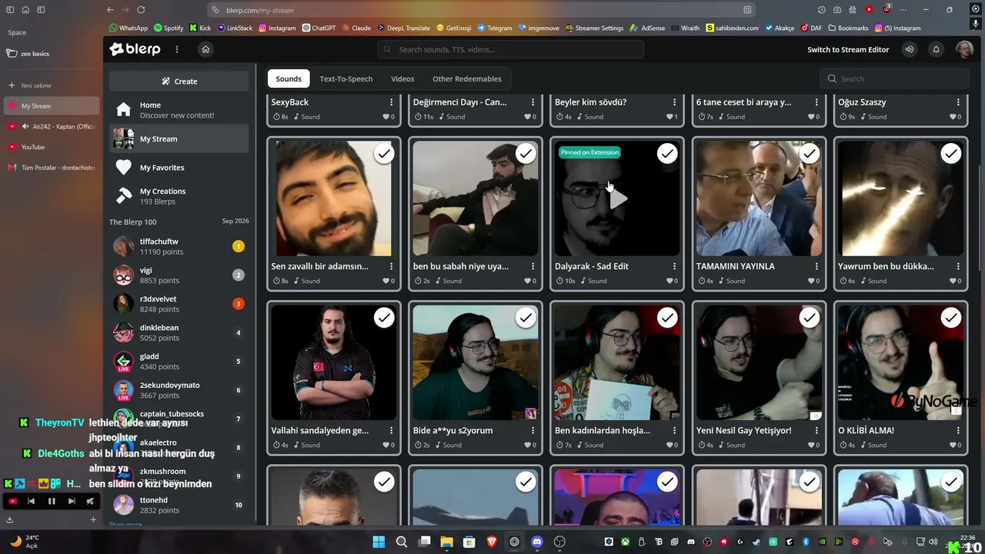Open options menu for O KLİBİ ALMA!
This screenshot has height=554, width=985.
(x=958, y=430)
